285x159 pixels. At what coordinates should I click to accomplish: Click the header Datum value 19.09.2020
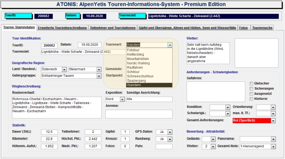click(94, 16)
